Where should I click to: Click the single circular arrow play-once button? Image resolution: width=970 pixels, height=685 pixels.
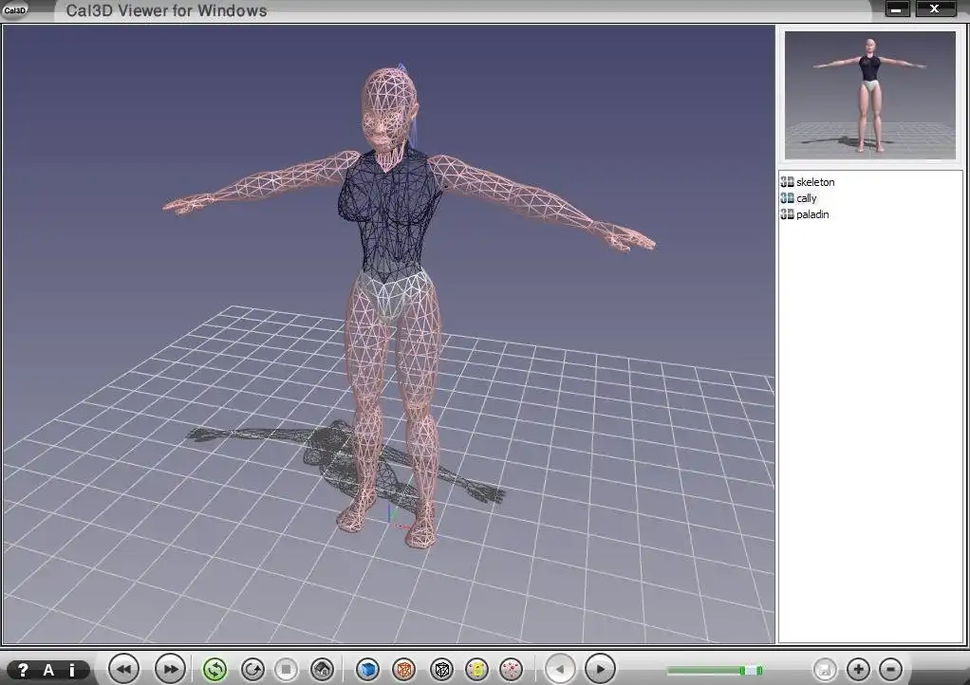(252, 670)
